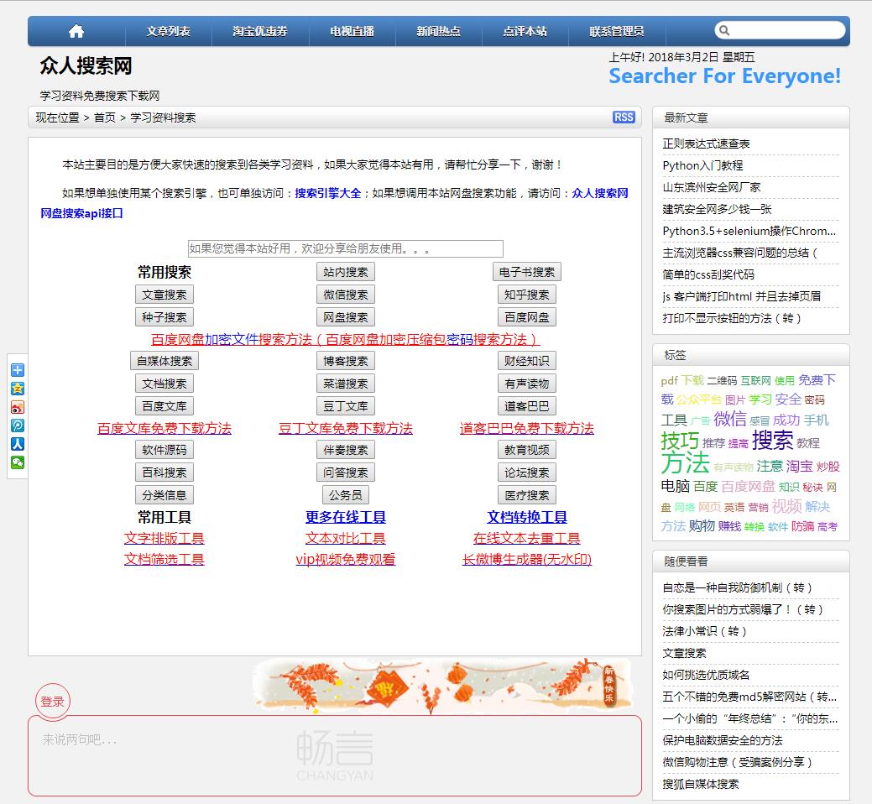
Task: Click the 百度网盘 button
Action: pyautogui.click(x=527, y=317)
